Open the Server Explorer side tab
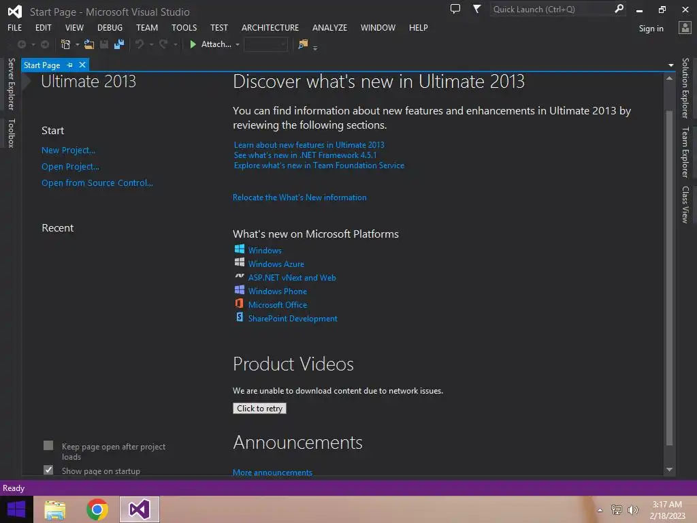697x523 pixels. (x=11, y=84)
